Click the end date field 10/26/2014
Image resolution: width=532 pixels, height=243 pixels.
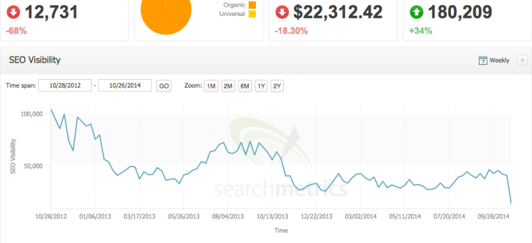coord(125,86)
